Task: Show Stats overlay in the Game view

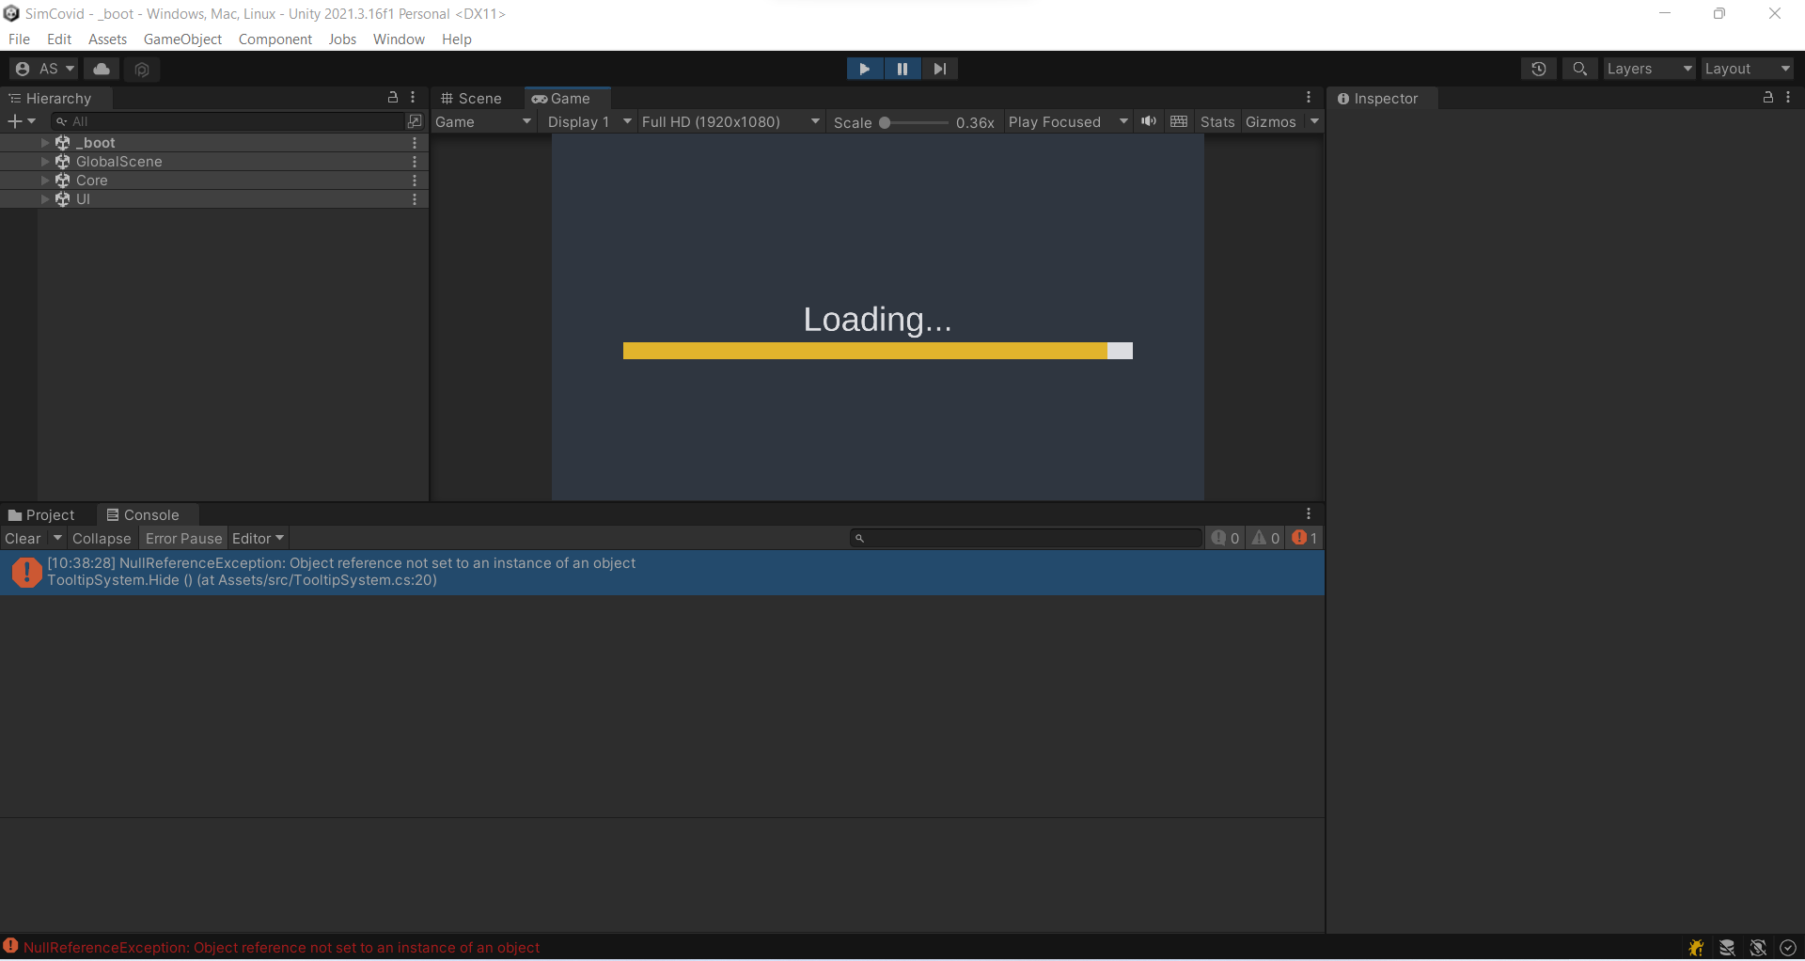Action: tap(1216, 121)
